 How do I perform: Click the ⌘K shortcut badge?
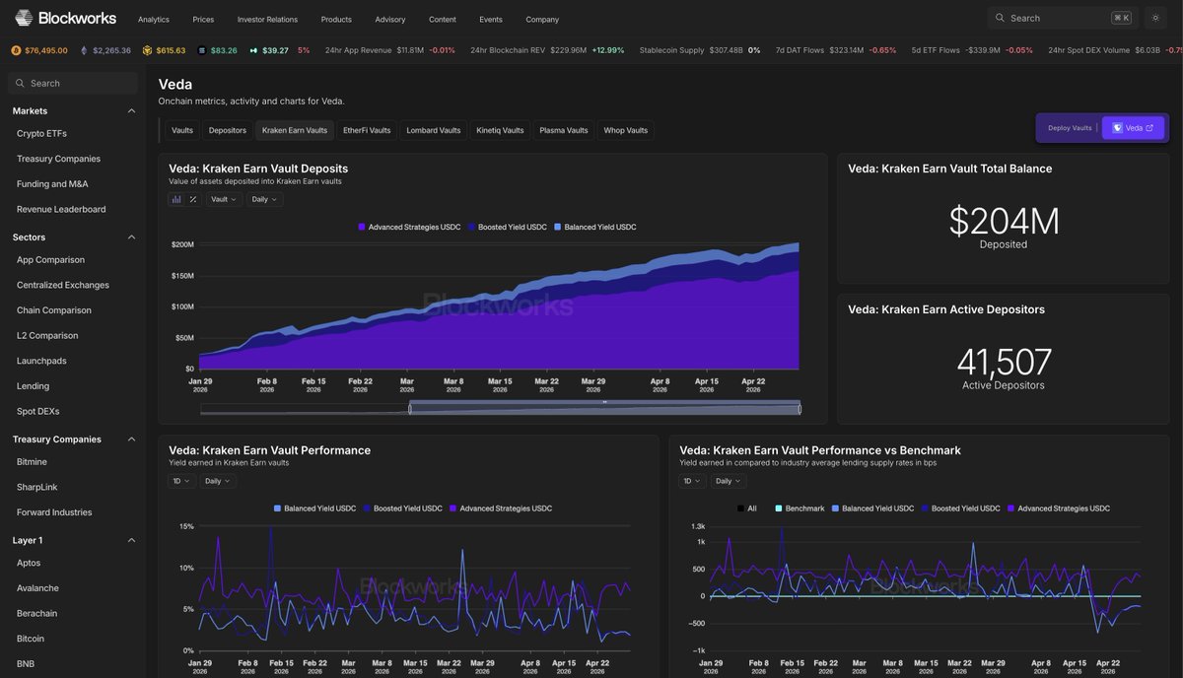click(x=1121, y=18)
